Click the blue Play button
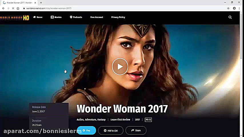244x137 pixels. pyautogui.click(x=87, y=130)
